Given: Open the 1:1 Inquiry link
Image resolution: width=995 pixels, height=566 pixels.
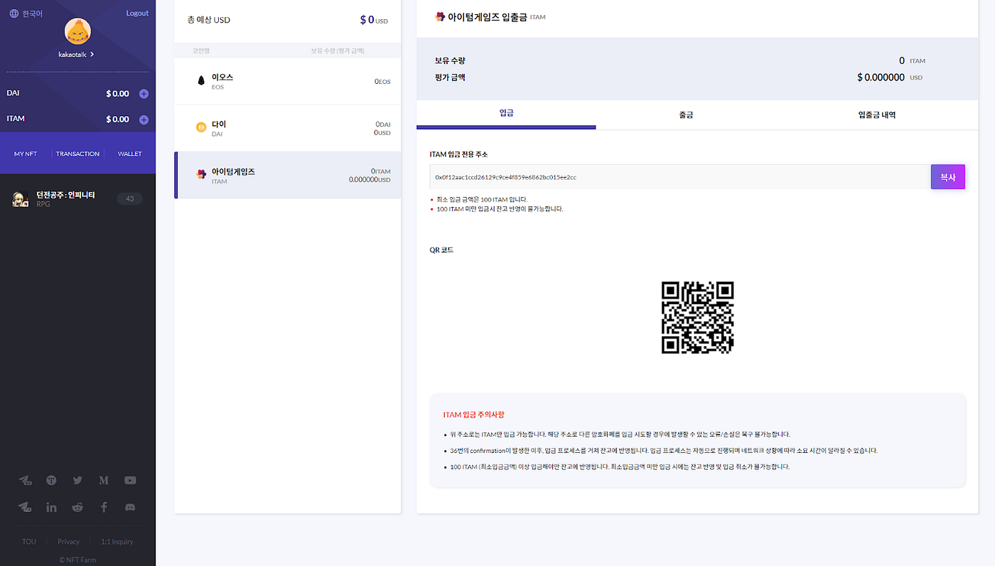Looking at the screenshot, I should click(117, 542).
